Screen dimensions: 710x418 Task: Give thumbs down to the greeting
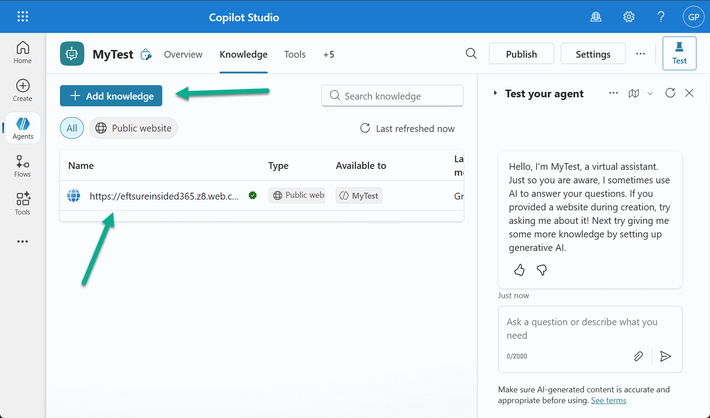(542, 270)
